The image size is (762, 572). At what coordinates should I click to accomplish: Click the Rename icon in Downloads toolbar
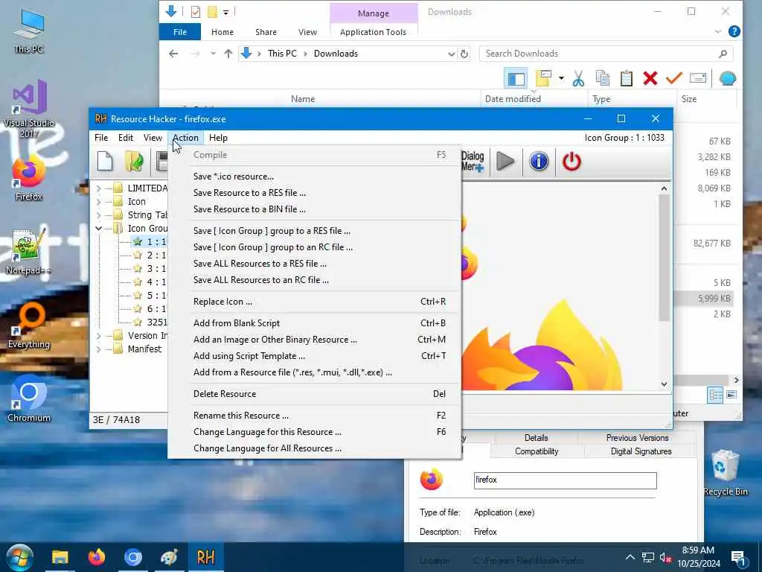(x=698, y=78)
